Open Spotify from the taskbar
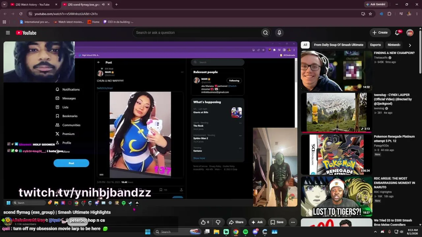 tap(245, 232)
